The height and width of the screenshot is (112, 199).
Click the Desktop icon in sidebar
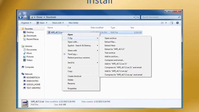pyautogui.click(x=24, y=32)
